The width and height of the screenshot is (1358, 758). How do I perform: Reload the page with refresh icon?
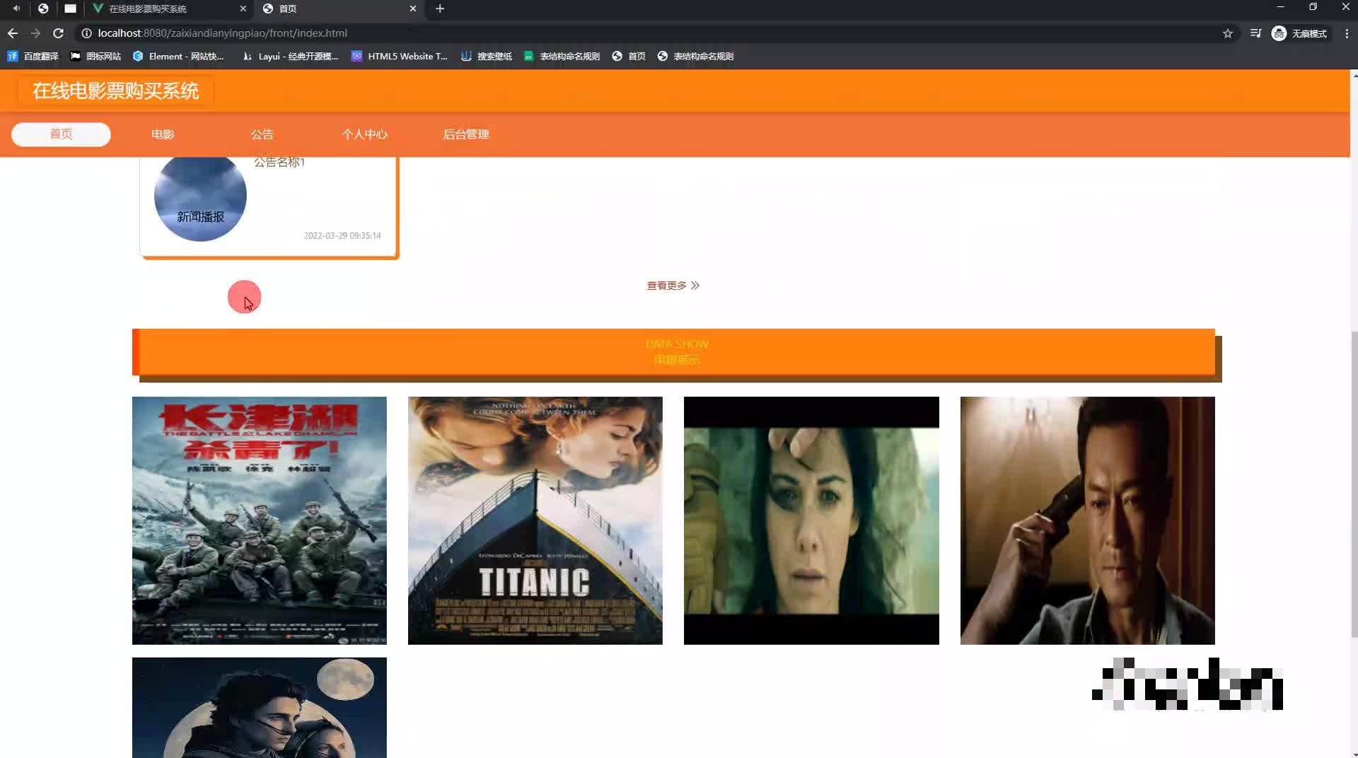click(x=59, y=33)
